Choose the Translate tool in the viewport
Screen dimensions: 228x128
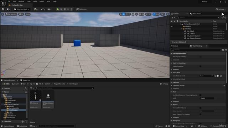pos(124,14)
